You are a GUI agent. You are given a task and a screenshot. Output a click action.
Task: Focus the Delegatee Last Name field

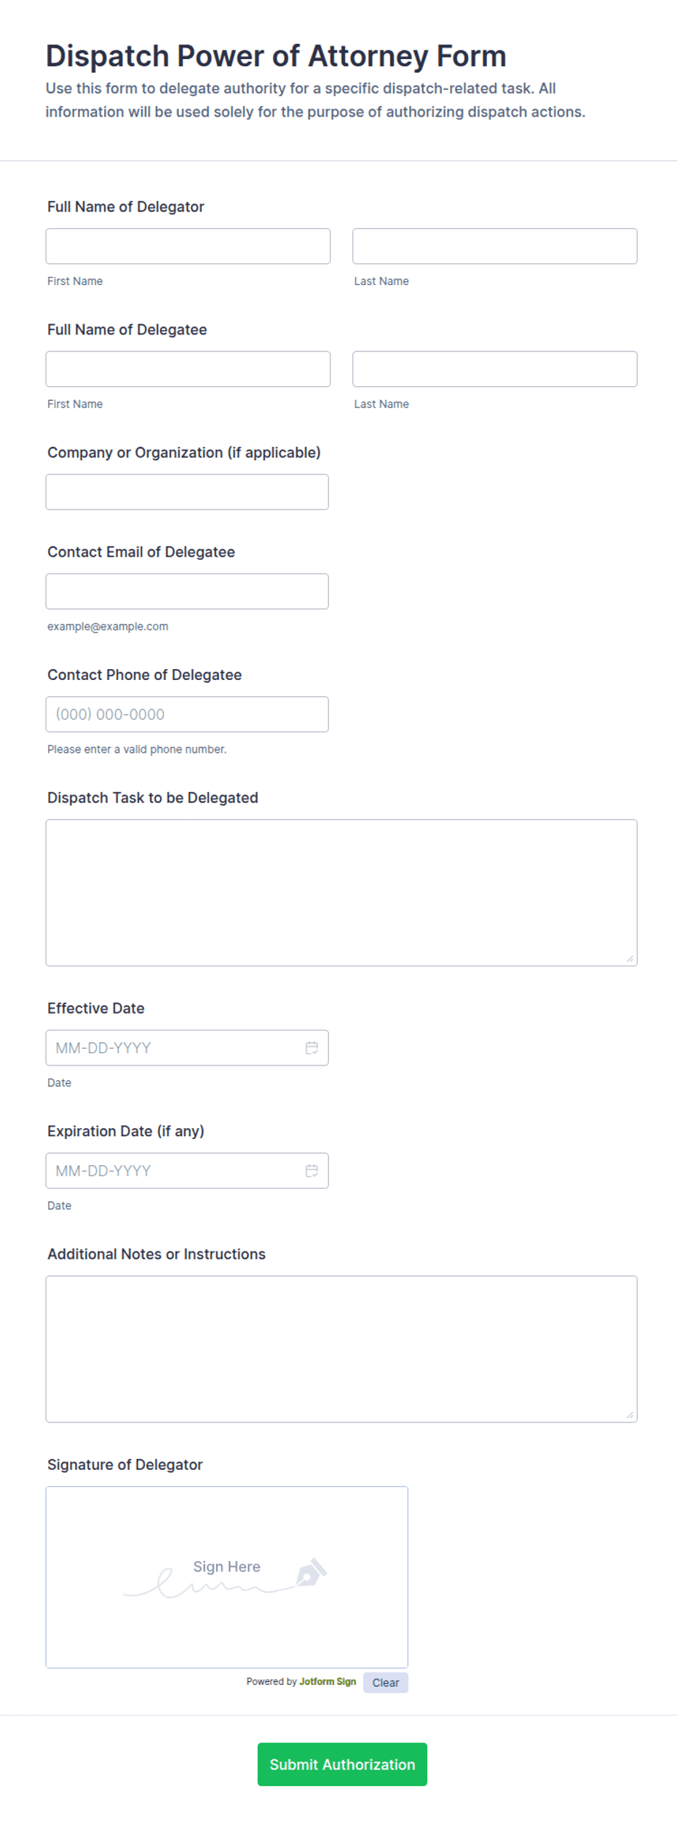point(495,369)
